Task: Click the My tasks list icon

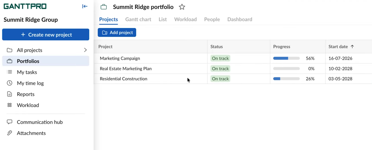Action: 10,72
